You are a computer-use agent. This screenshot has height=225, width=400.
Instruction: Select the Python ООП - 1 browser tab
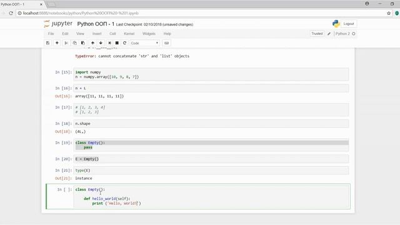[x=22, y=4]
